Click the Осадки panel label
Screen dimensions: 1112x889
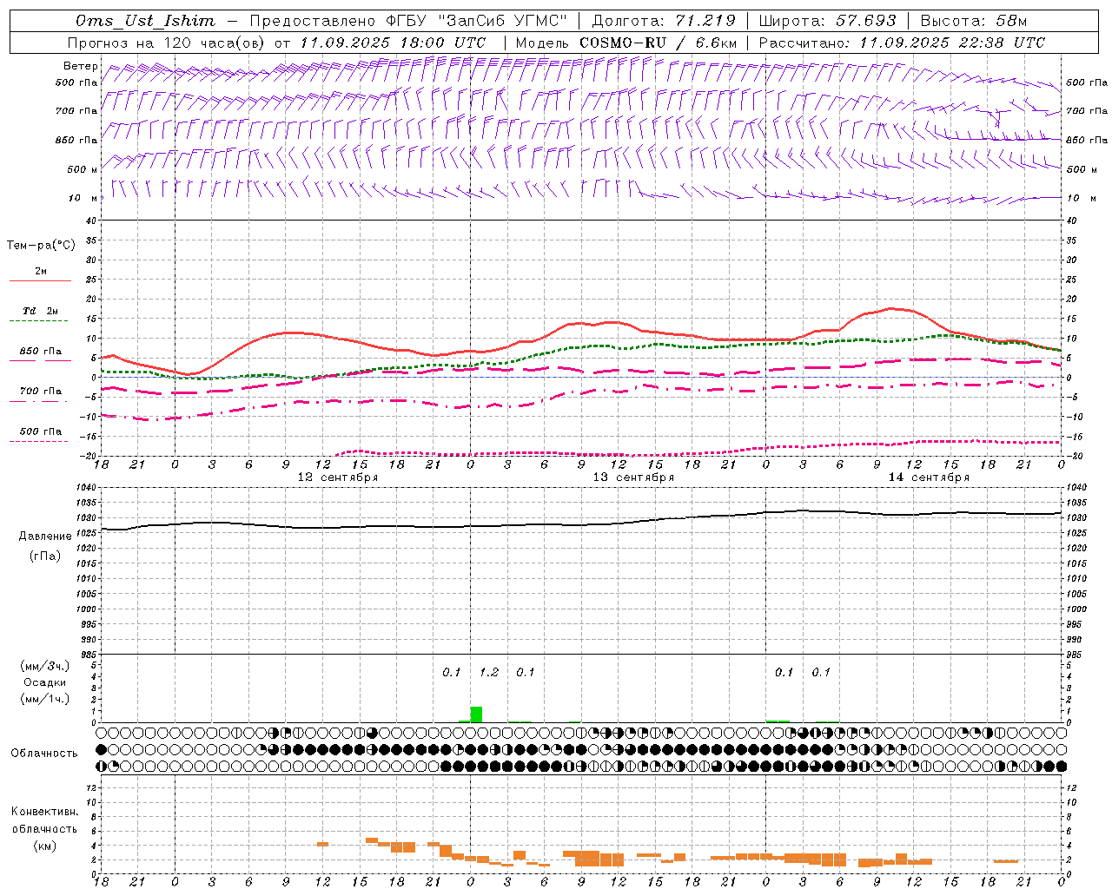click(x=44, y=682)
